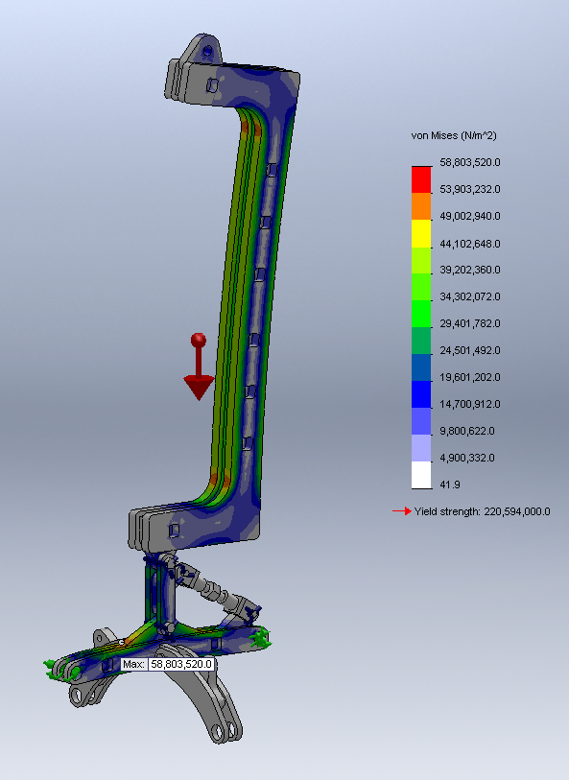The height and width of the screenshot is (780, 569).
Task: Click the red yield strength arrow marker
Action: click(x=402, y=510)
